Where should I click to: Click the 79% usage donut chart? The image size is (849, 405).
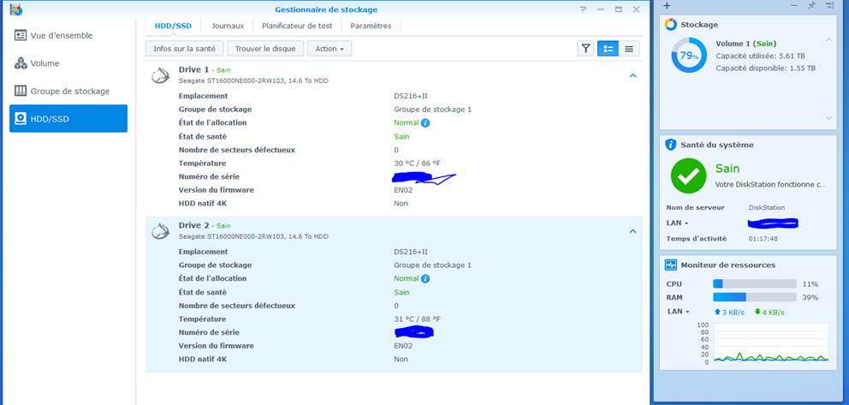689,55
